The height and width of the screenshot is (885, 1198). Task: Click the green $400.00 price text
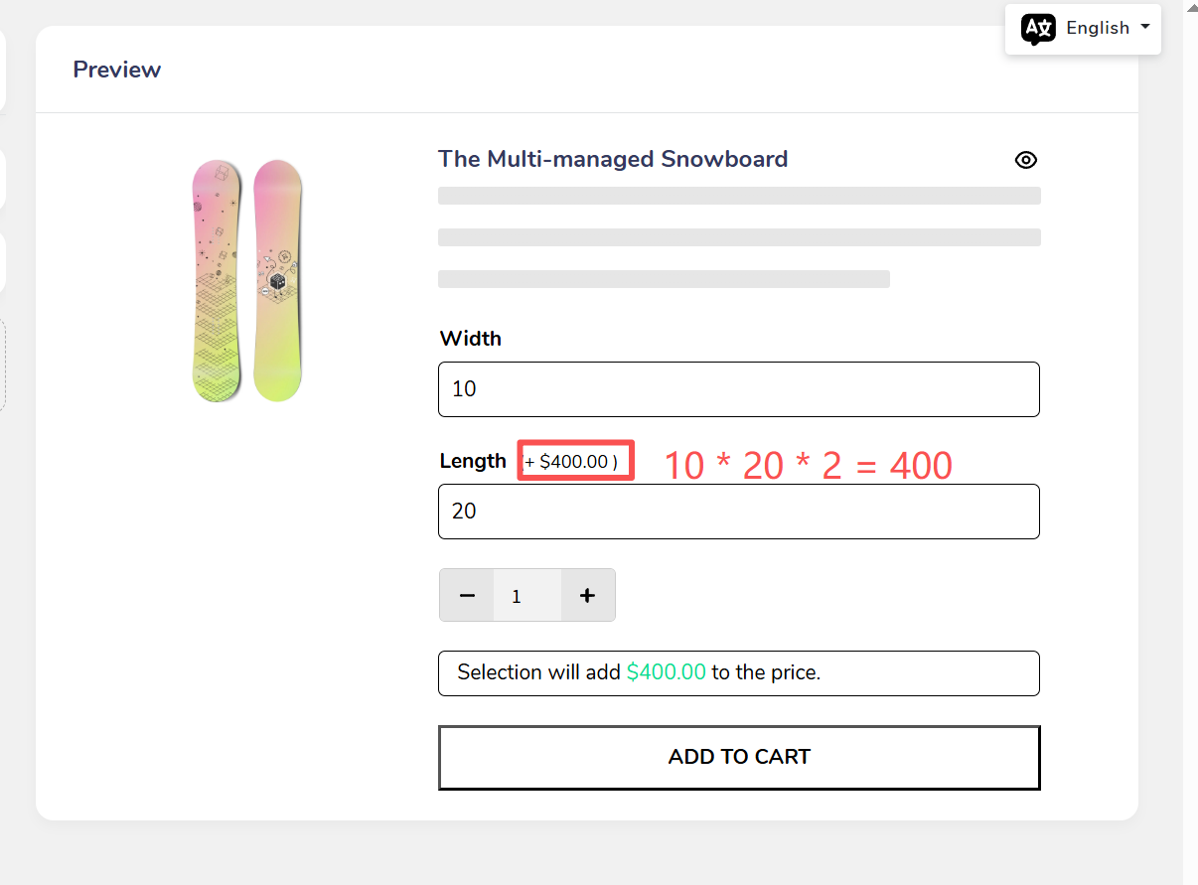coord(666,672)
